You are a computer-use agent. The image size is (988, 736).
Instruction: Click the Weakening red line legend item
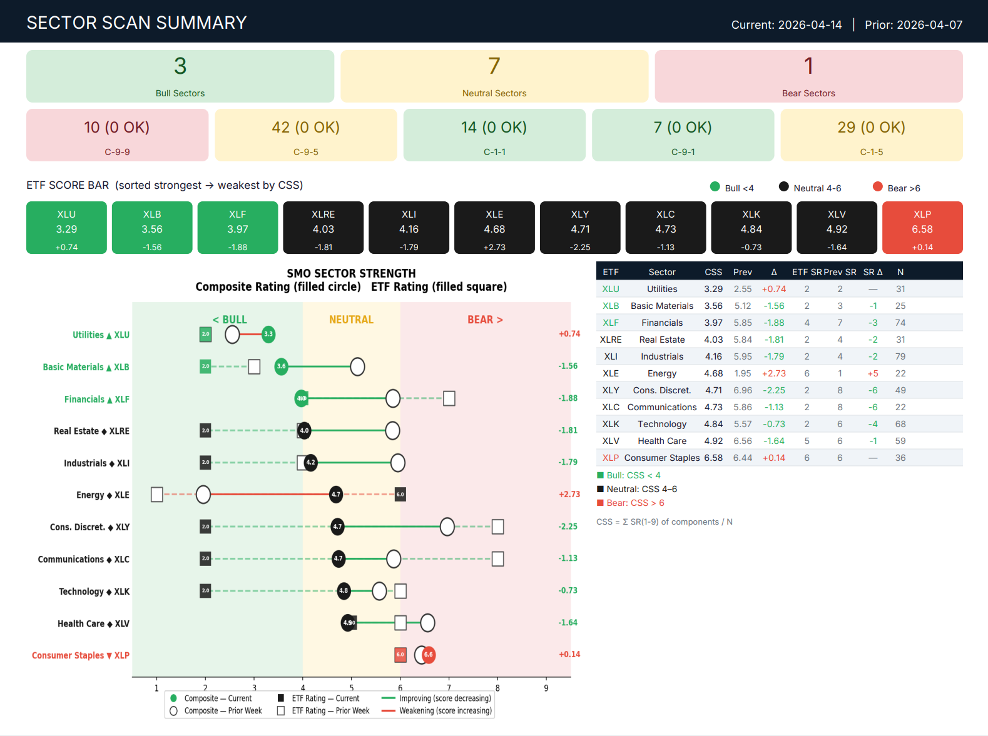click(437, 711)
